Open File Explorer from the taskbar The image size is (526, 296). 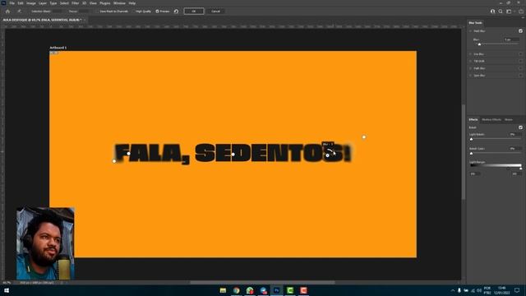tap(223, 290)
